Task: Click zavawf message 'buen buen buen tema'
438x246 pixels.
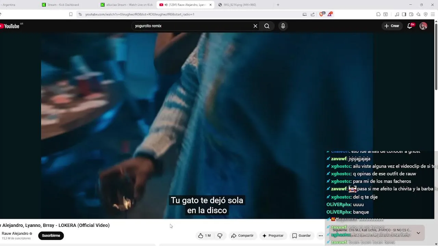Action: tap(372, 242)
